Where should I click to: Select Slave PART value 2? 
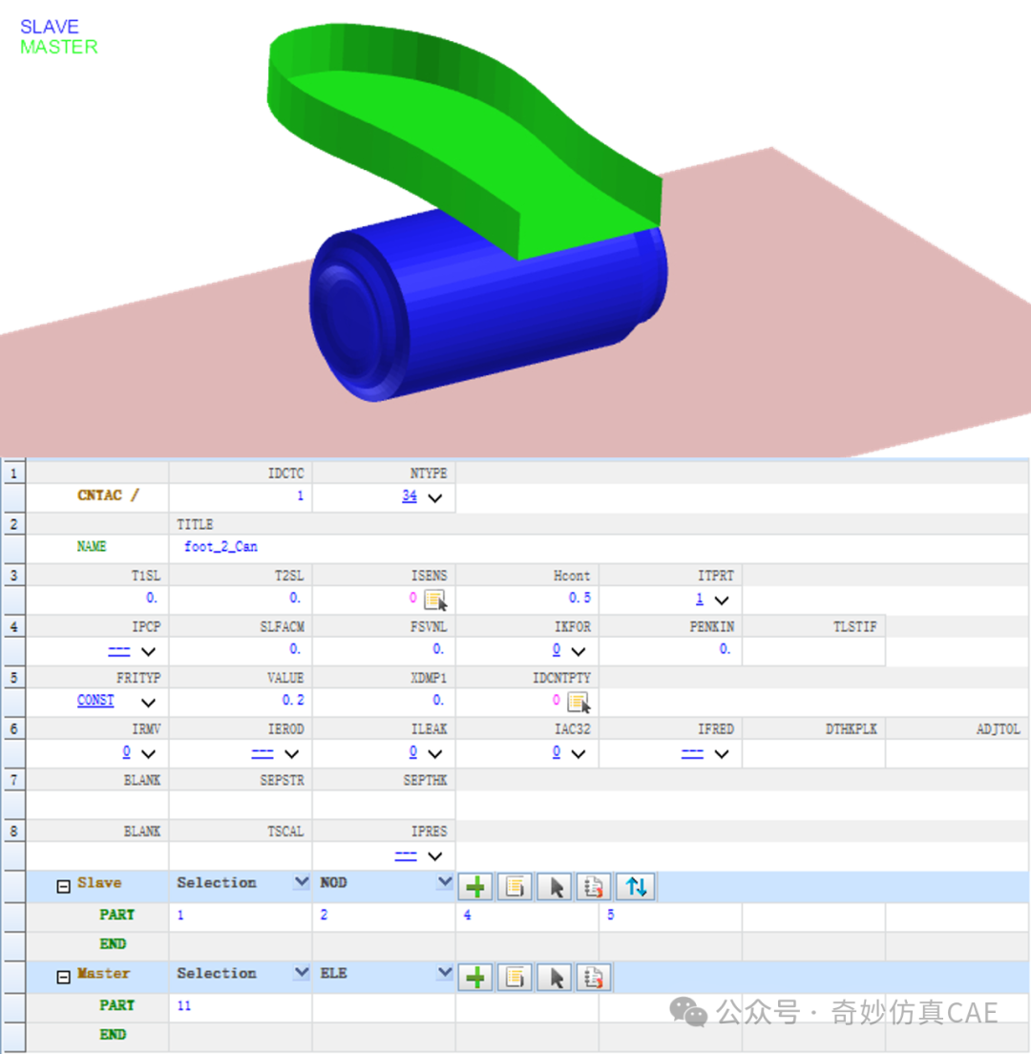384,916
